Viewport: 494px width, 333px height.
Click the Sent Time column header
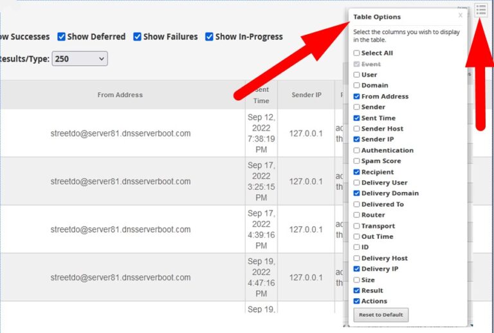click(261, 95)
